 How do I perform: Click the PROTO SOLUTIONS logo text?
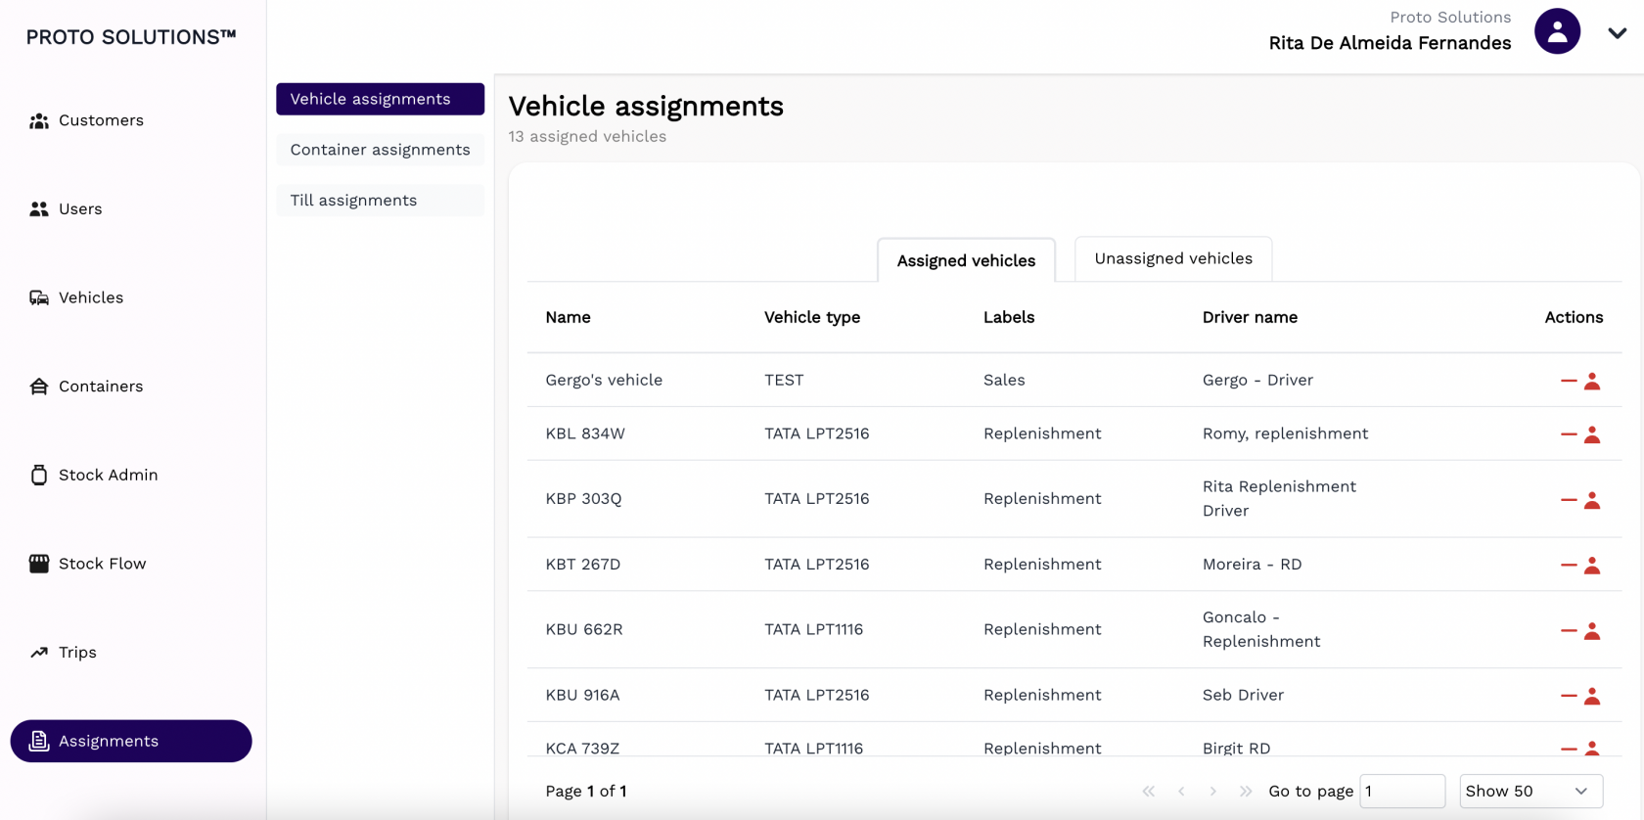pyautogui.click(x=131, y=37)
